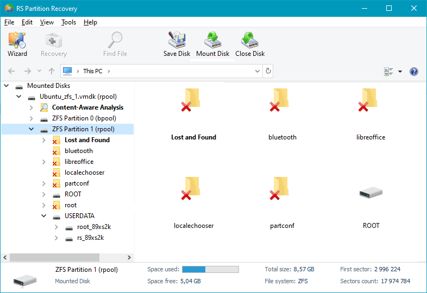
Task: Expand the root_89xs2k tree node
Action: (56, 227)
